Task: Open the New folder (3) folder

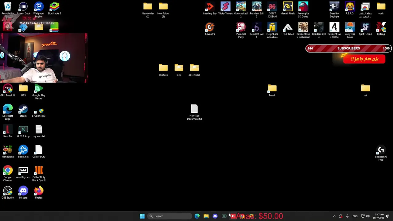Action: point(163,10)
